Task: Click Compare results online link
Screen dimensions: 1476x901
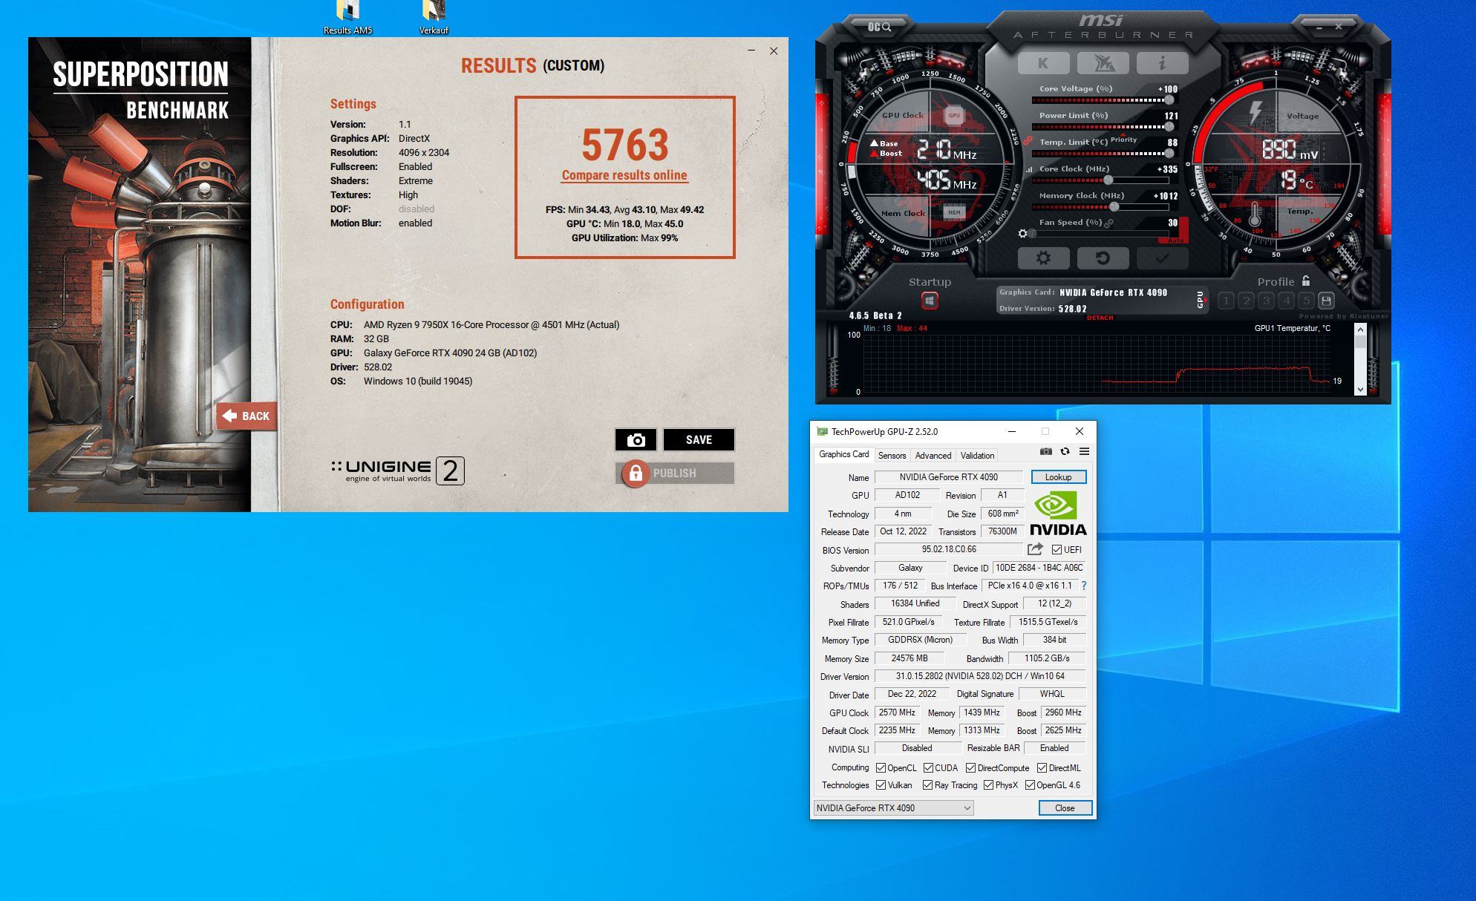Action: click(624, 175)
